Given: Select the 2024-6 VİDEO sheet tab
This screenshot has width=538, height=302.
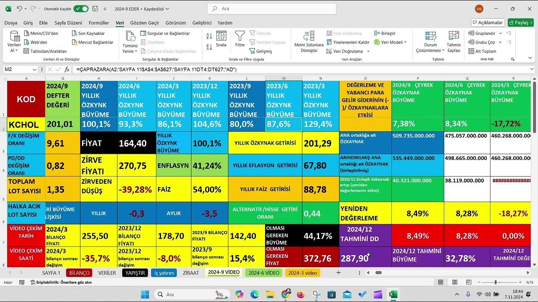Looking at the screenshot, I should point(264,273).
